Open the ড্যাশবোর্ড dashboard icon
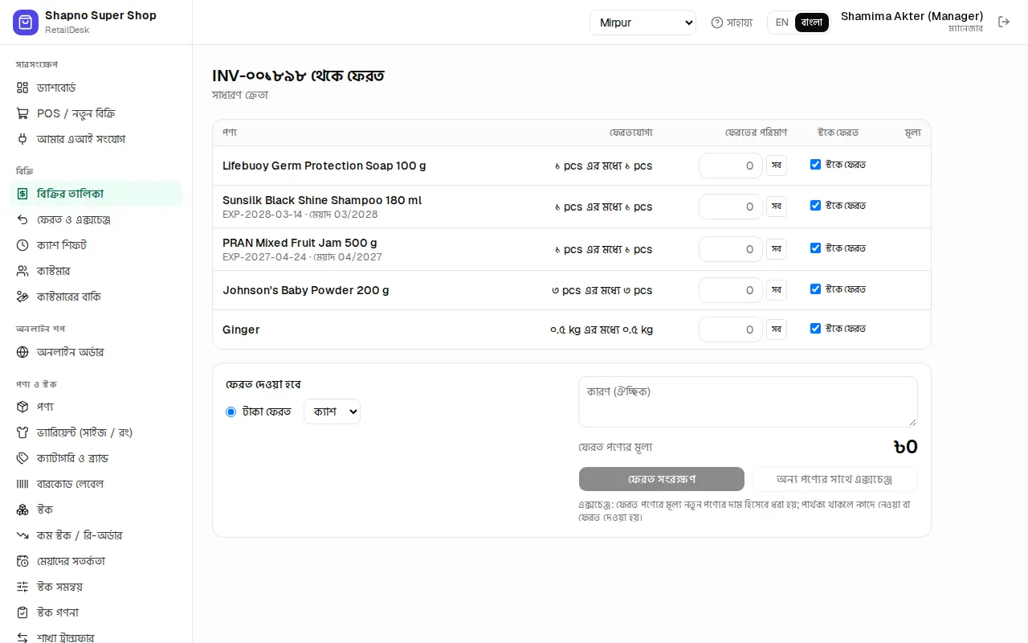Image resolution: width=1028 pixels, height=643 pixels. (x=22, y=88)
